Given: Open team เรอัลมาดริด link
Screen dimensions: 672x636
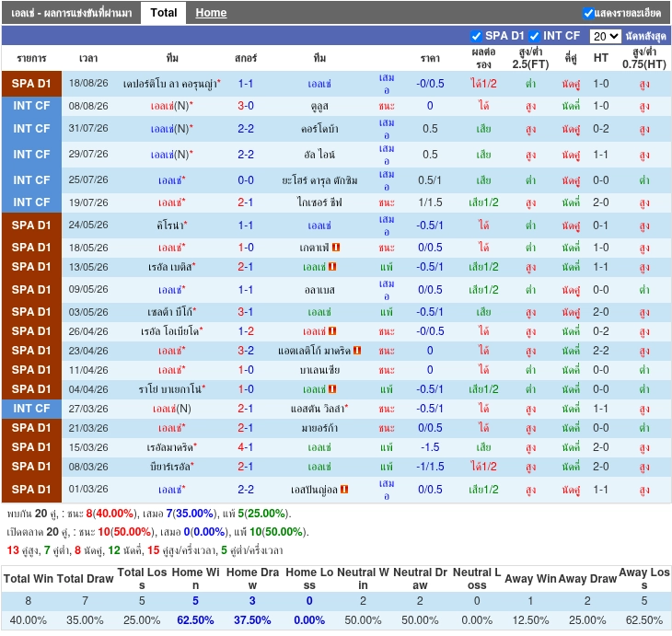Looking at the screenshot, I should (170, 447).
